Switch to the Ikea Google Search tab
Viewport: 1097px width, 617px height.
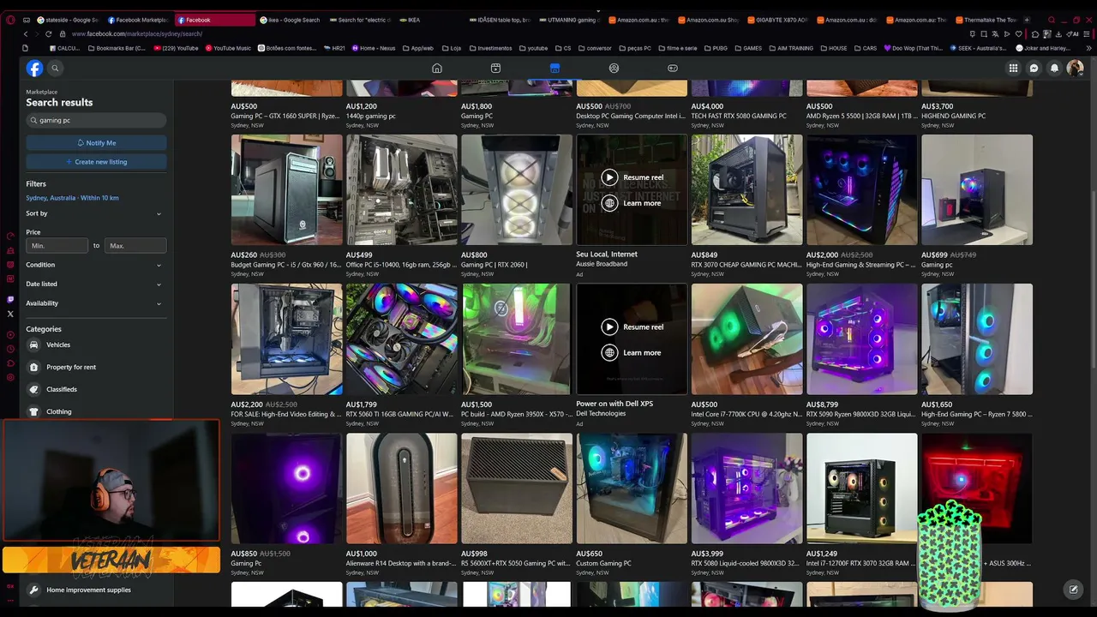pos(290,20)
